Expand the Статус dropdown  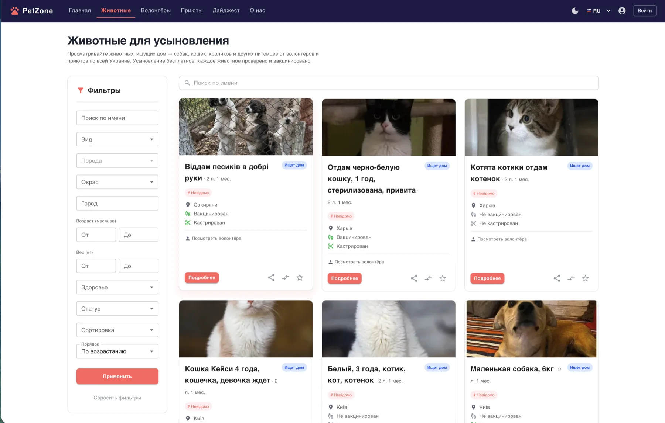(x=117, y=309)
